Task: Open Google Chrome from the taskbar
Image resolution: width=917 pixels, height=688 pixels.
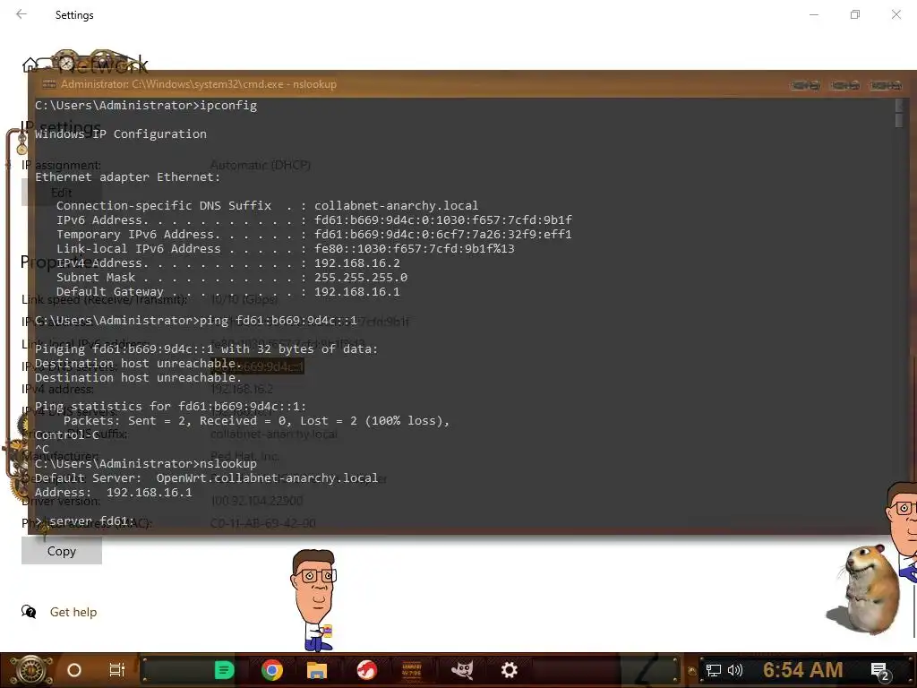Action: (x=272, y=670)
